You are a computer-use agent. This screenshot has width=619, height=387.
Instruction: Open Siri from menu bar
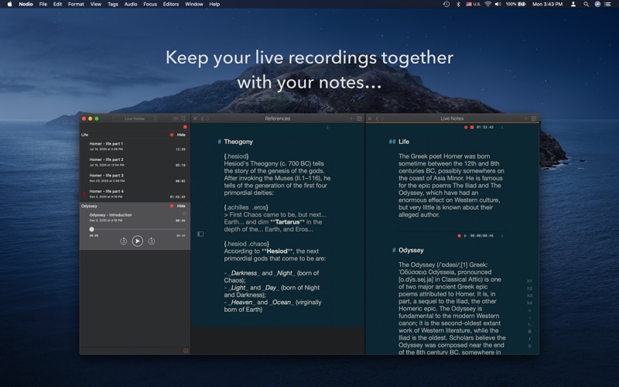point(597,4)
